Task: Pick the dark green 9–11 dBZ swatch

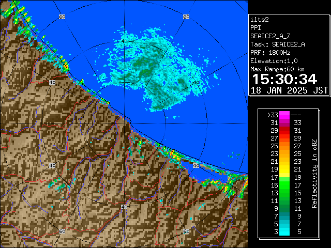Action: pyautogui.click(x=284, y=208)
